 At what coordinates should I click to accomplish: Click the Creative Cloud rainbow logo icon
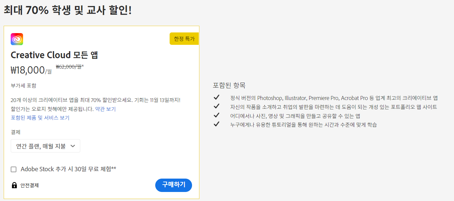pos(17,39)
